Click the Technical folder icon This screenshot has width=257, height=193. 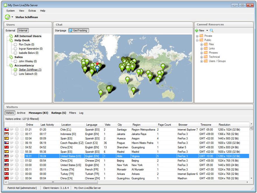(x=206, y=57)
